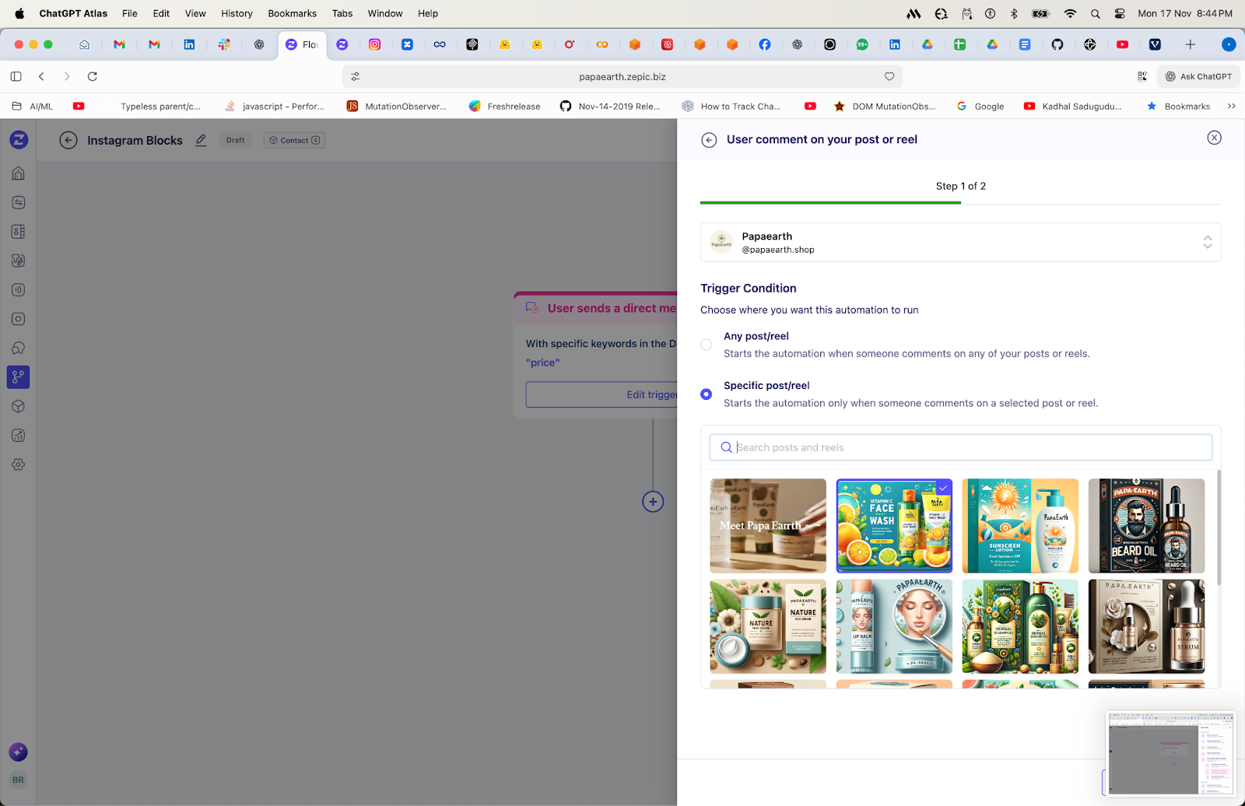Select the Lip Balm post thumbnail
This screenshot has height=806, width=1245.
(x=894, y=626)
